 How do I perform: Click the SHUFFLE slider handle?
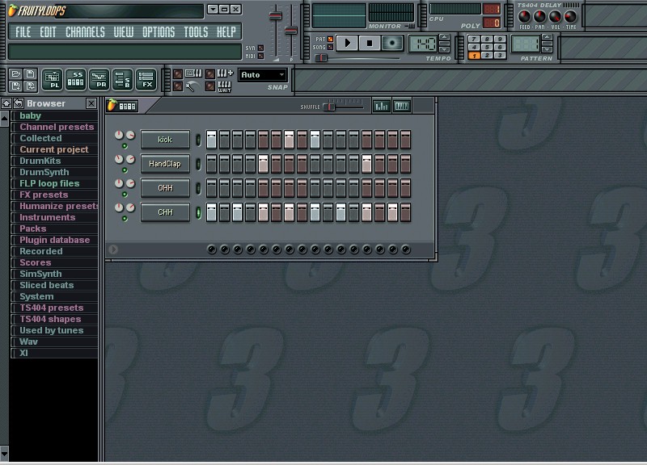(329, 107)
